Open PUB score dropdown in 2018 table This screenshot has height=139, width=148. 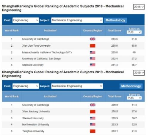click(x=134, y=32)
